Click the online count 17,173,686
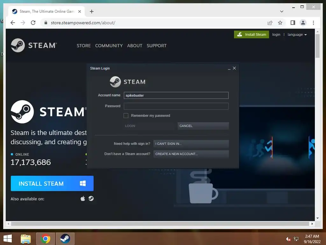The width and height of the screenshot is (326, 245). point(31,162)
